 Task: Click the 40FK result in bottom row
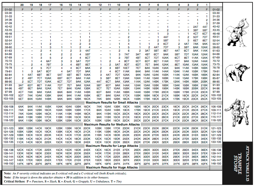pyautogui.click(x=204, y=164)
